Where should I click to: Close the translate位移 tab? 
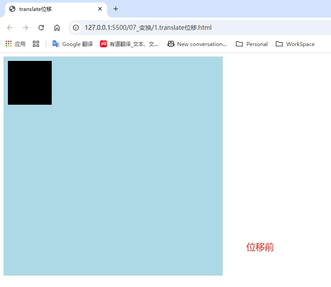(x=100, y=9)
